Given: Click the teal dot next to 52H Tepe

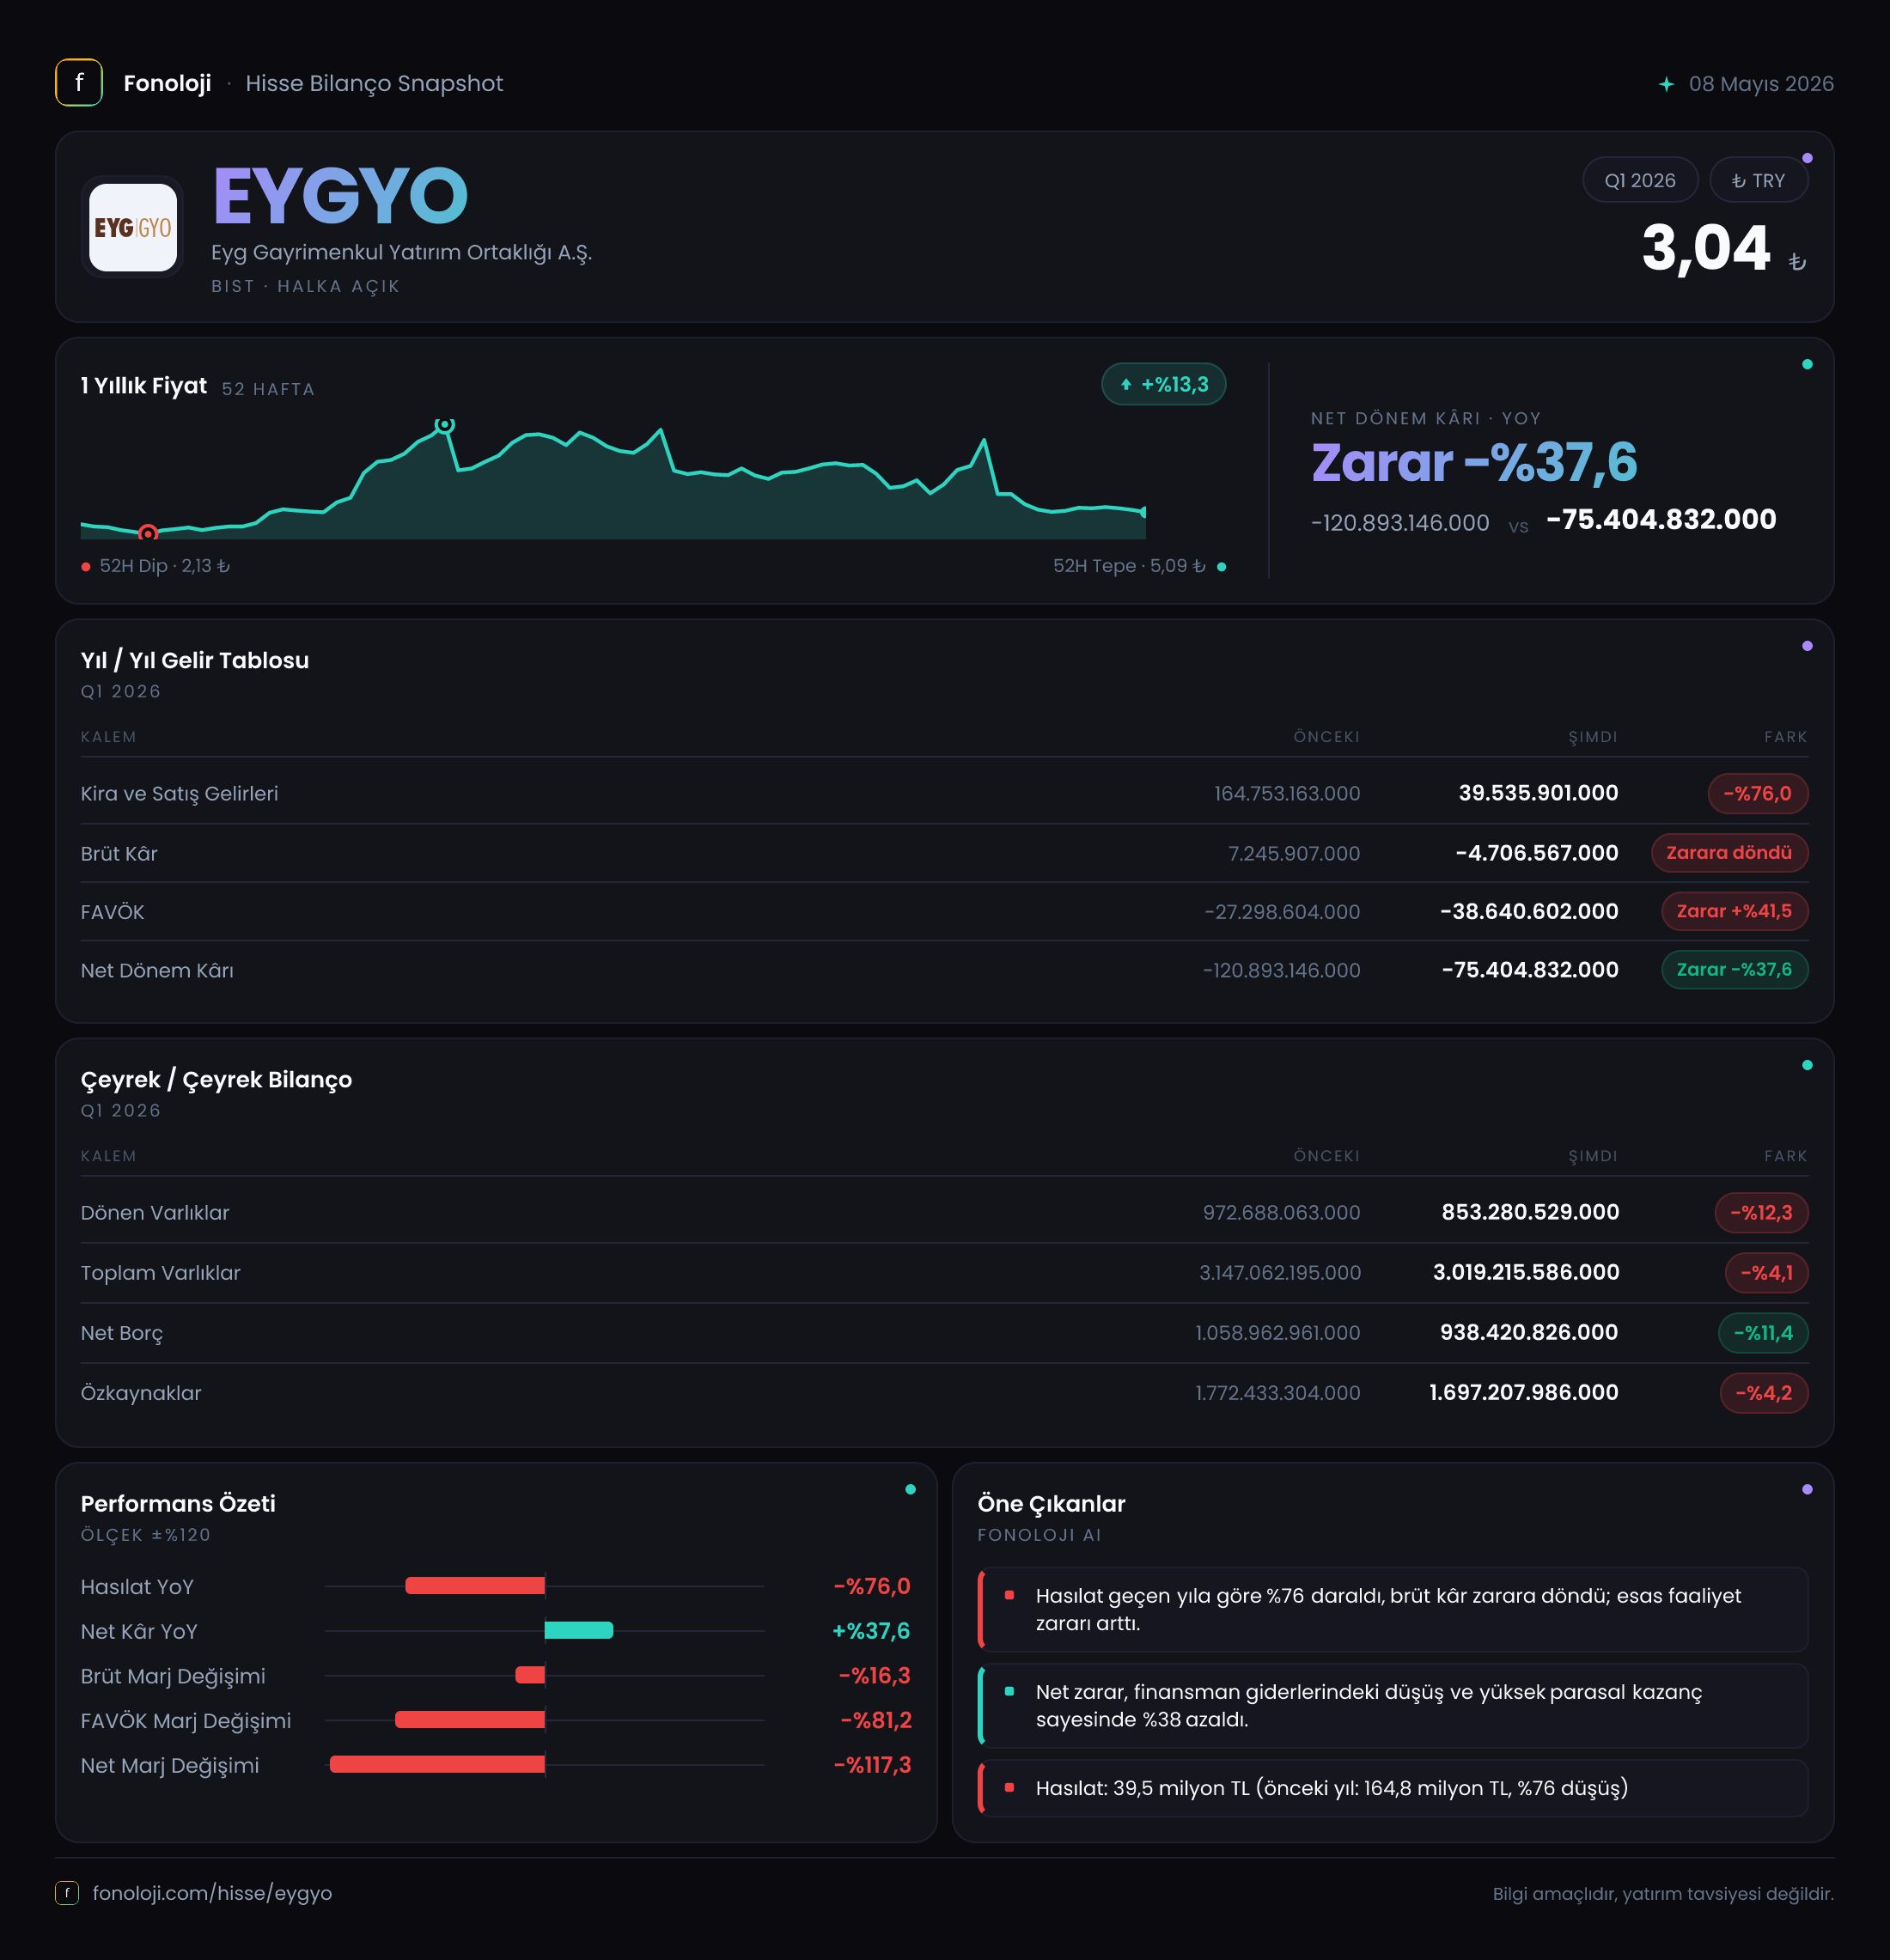Looking at the screenshot, I should coord(1221,567).
